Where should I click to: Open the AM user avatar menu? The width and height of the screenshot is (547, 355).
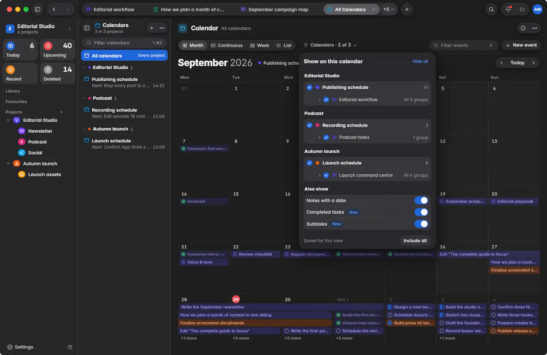coord(538,9)
